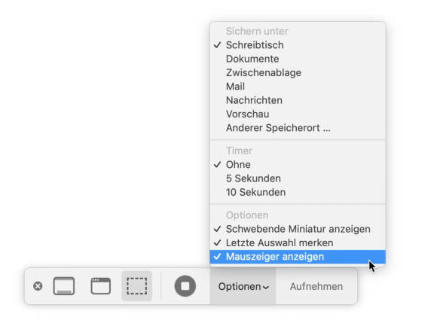Select Ohne timer option
Screen dimensions: 437x320
298,165
